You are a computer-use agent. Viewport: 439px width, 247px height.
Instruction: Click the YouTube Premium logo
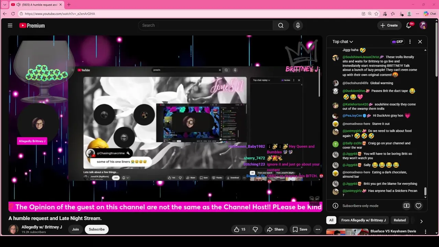click(32, 25)
